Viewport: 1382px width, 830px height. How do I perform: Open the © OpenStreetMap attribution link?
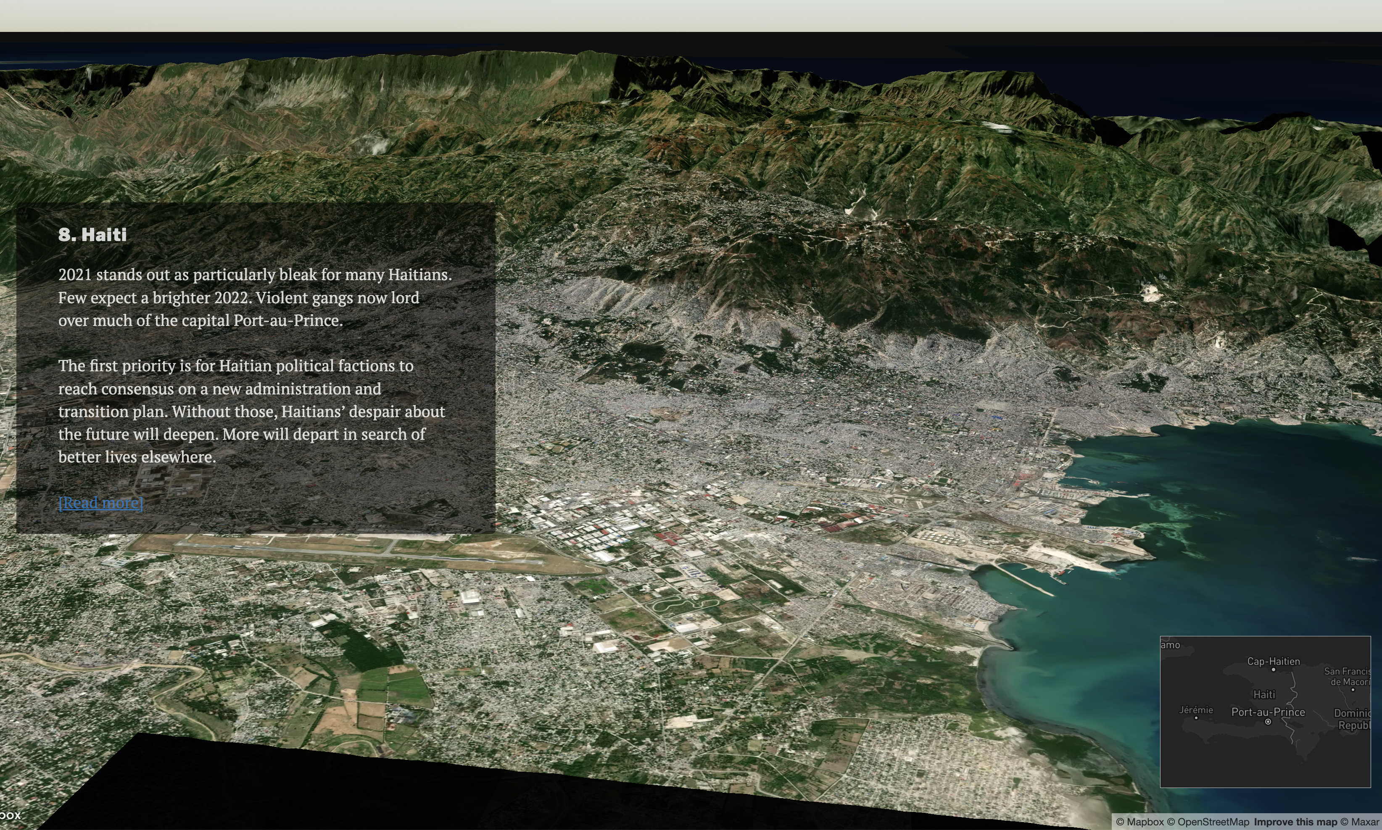1208,822
